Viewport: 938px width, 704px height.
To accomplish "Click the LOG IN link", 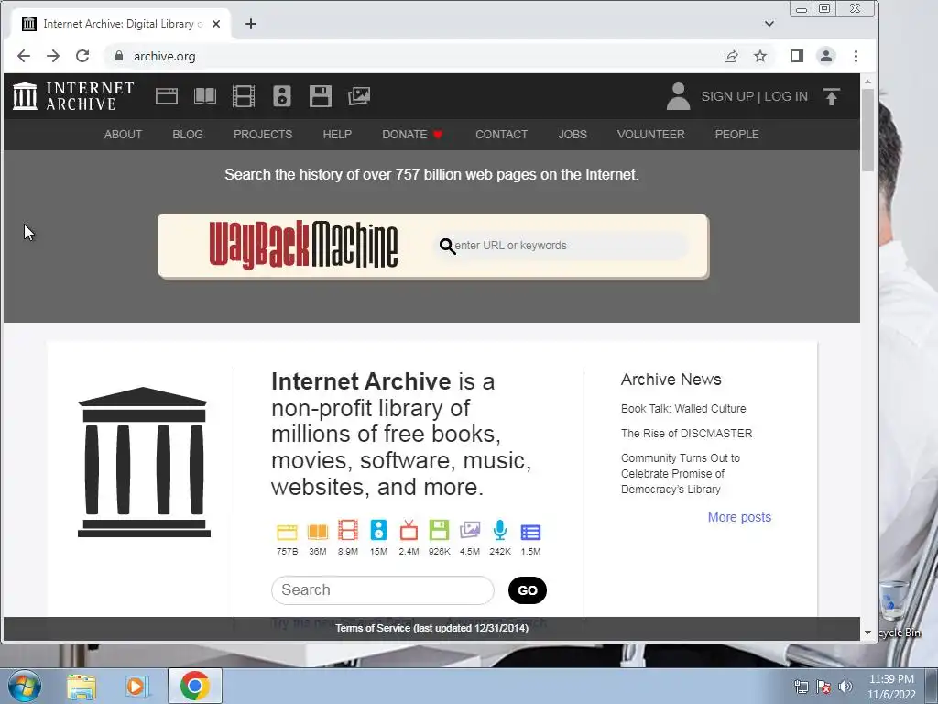I will click(786, 96).
